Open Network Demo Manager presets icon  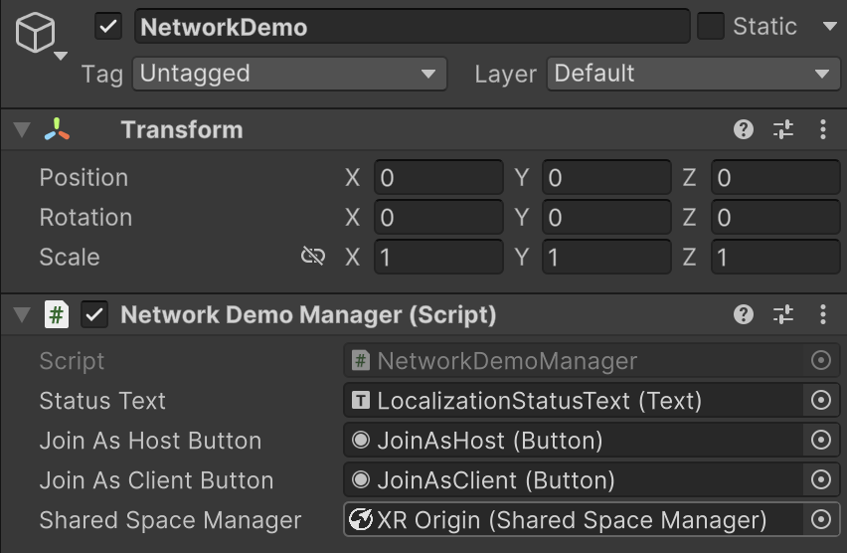click(x=782, y=314)
